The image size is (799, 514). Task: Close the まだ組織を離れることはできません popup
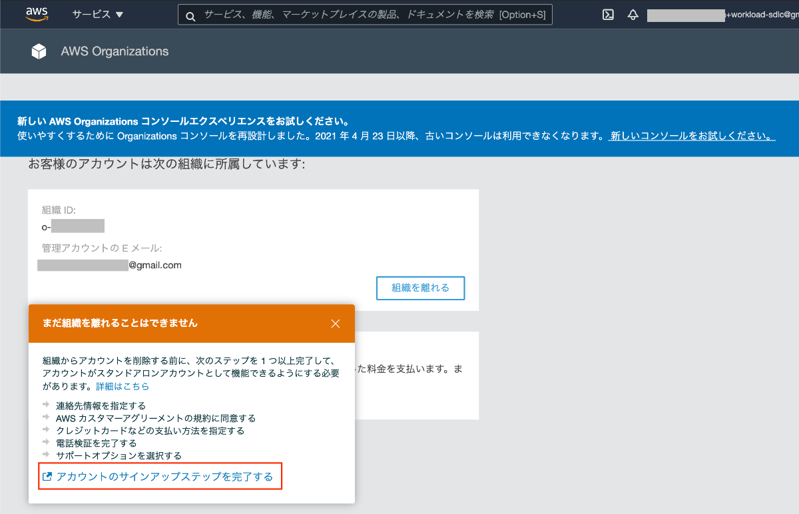(x=336, y=324)
